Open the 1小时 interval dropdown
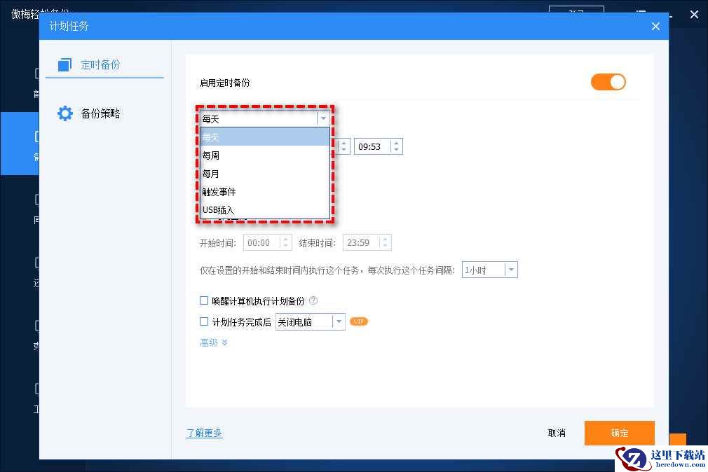Viewport: 708px width, 472px height. tap(511, 270)
